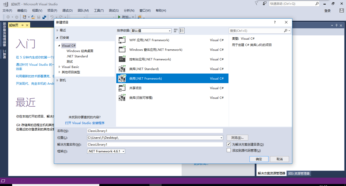Viewport: 346px width, 186px height.
Task: Close the 新建项目 dialog
Action: pos(286,22)
